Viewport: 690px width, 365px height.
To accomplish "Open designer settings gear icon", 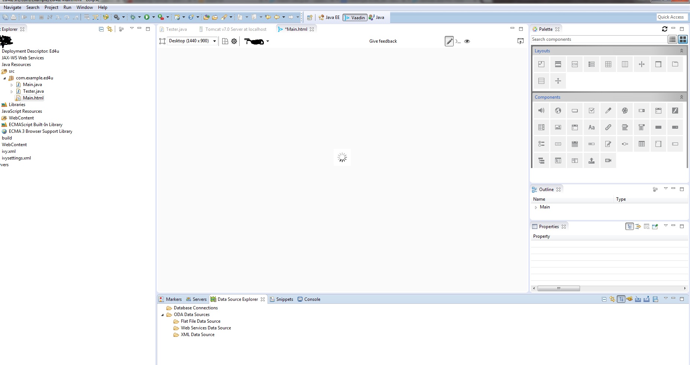I will coord(234,41).
